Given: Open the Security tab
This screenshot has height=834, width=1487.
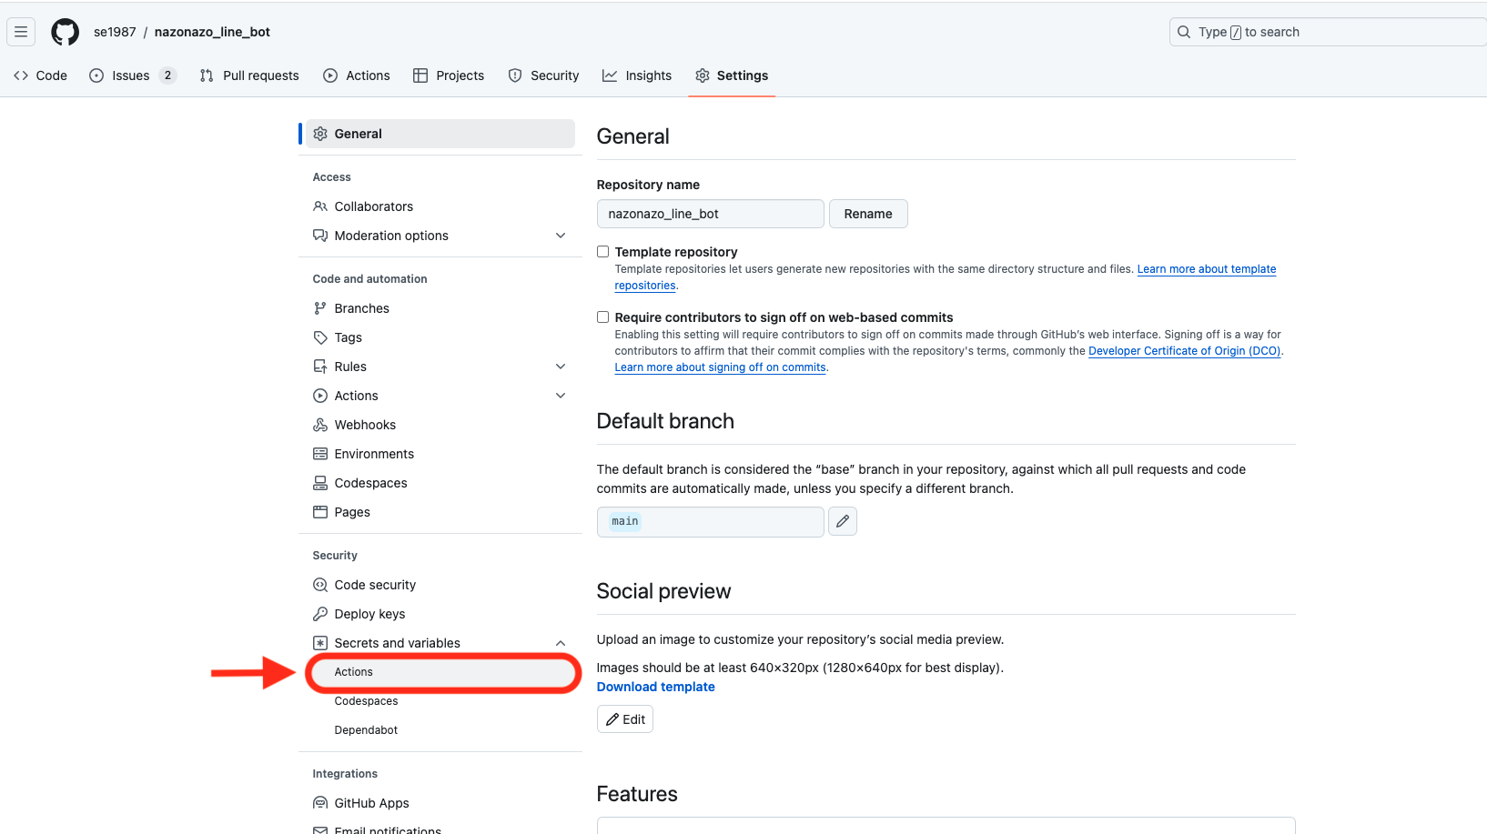Looking at the screenshot, I should [x=543, y=75].
